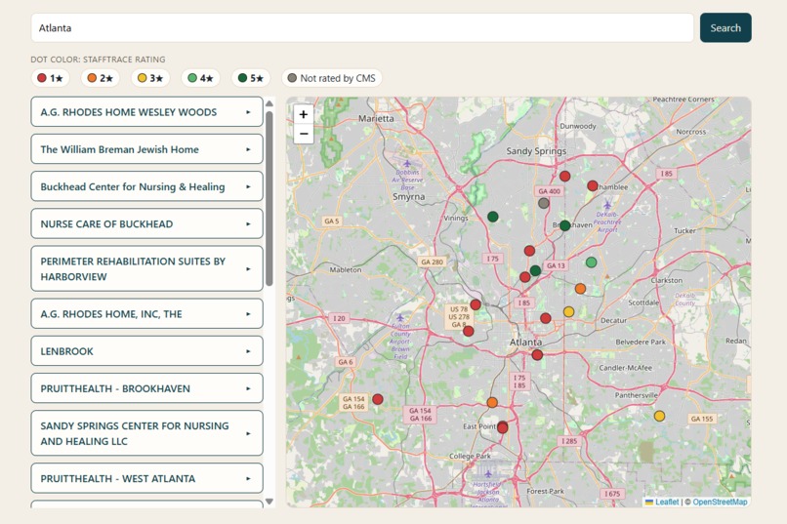Expand Buckhead Center for Nursing & Healing
The width and height of the screenshot is (787, 524).
coord(146,186)
